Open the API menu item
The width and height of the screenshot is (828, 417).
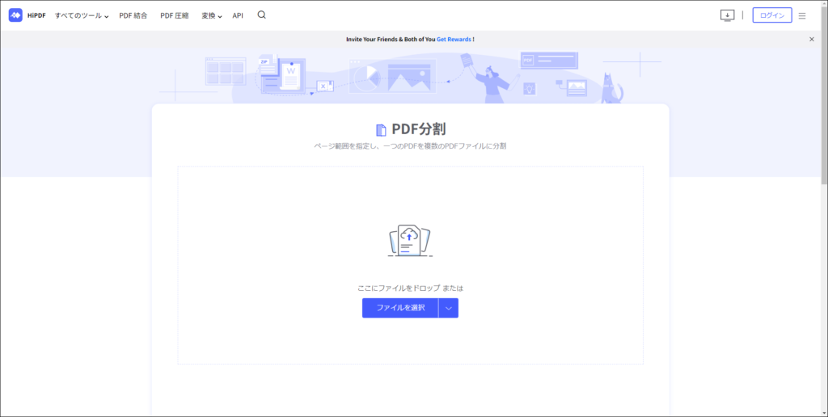[x=238, y=16]
